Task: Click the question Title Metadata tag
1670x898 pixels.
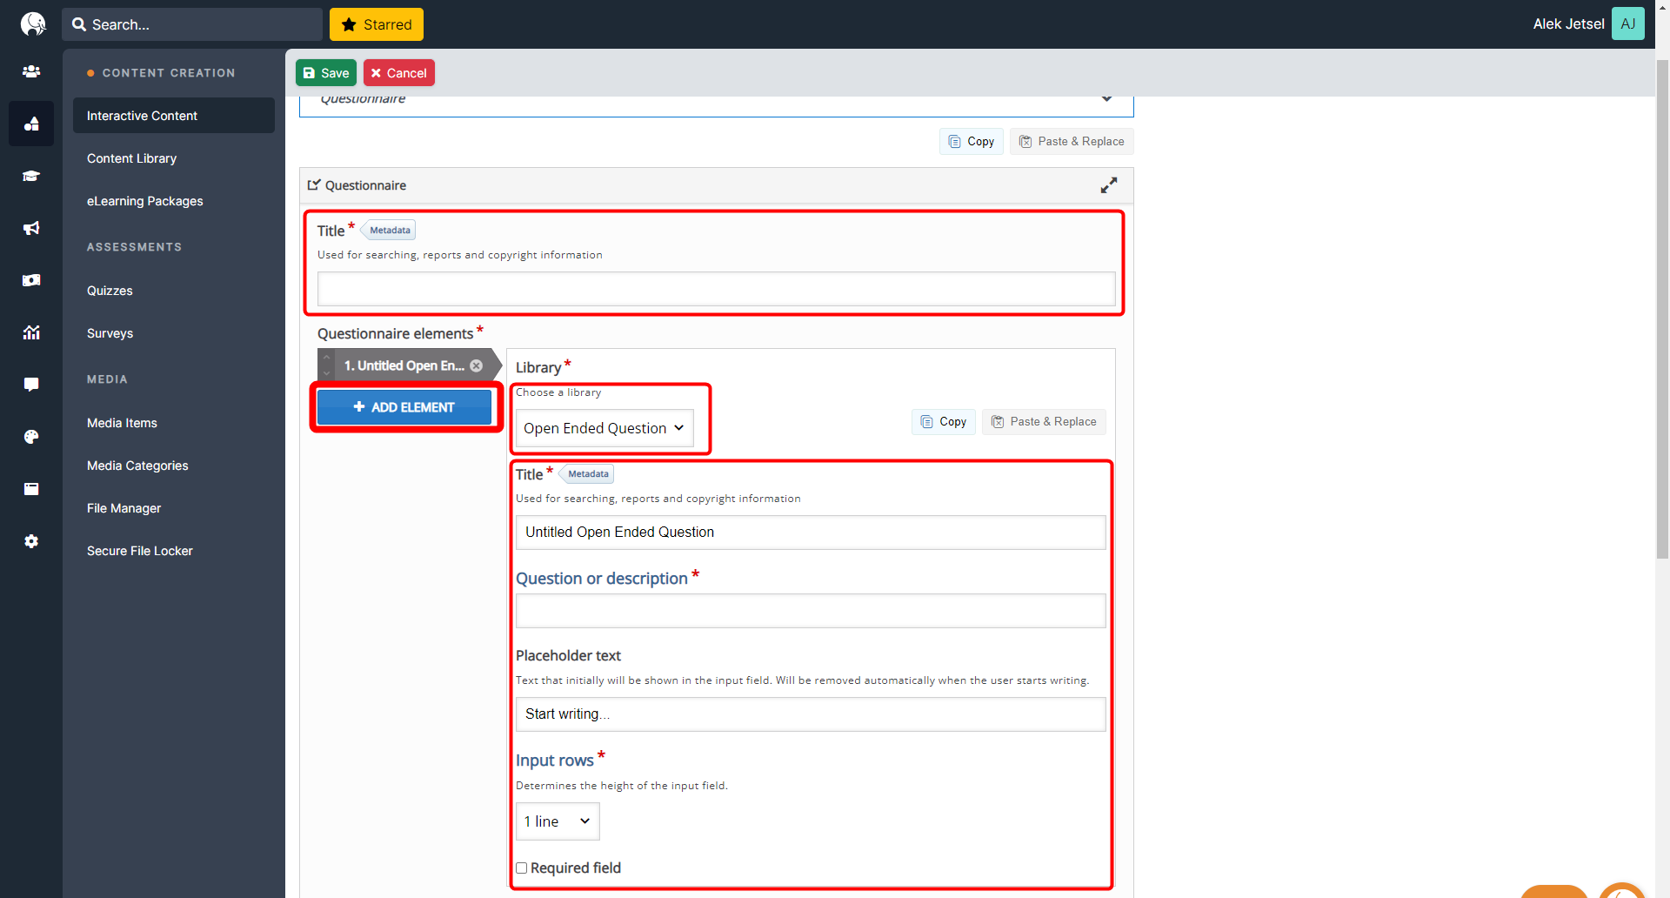Action: click(x=587, y=474)
